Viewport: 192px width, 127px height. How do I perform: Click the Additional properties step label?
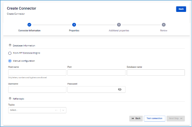pyautogui.click(x=119, y=31)
